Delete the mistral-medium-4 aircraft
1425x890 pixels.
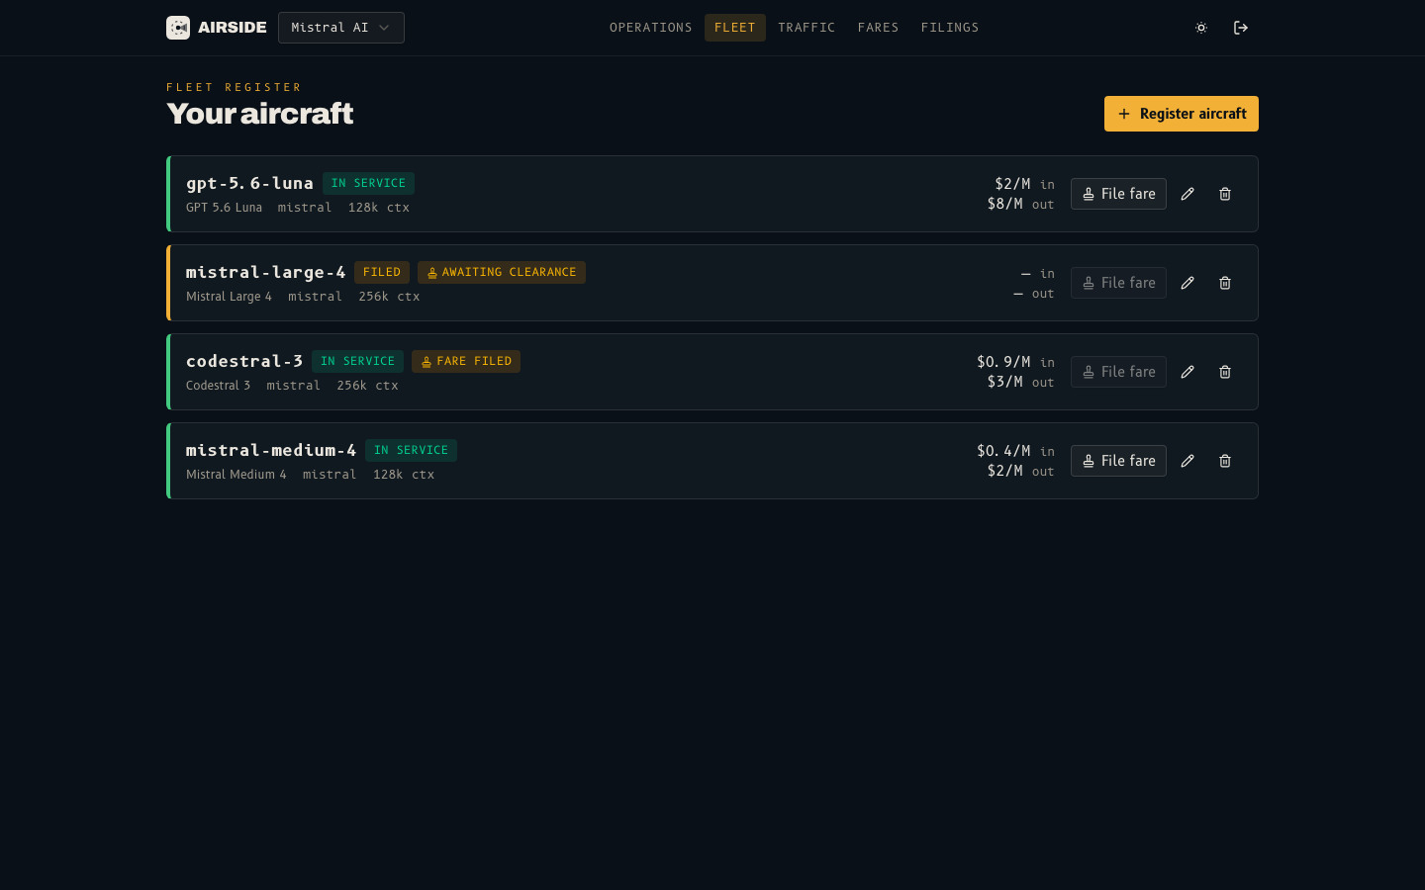[1225, 461]
